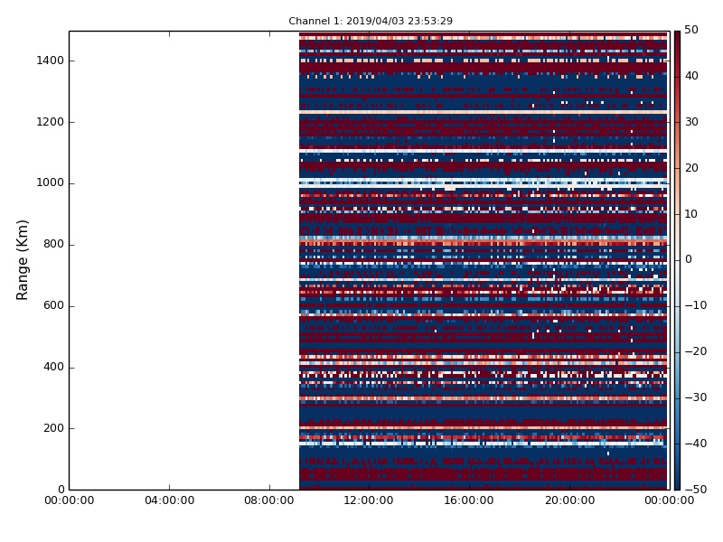Click the 1200 range tick label
Image resolution: width=723 pixels, height=542 pixels.
tap(50, 122)
